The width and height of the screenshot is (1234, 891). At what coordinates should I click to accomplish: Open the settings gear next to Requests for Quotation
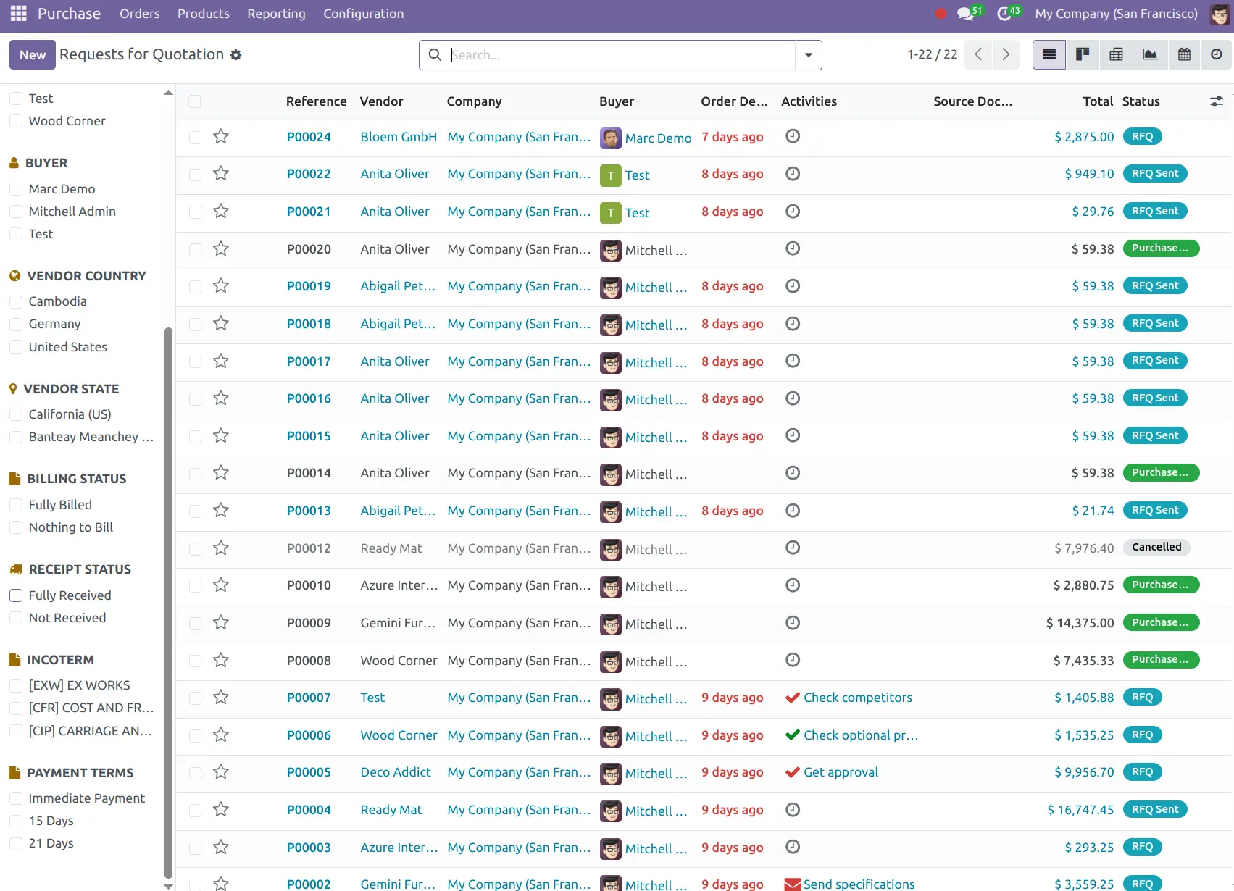[235, 55]
